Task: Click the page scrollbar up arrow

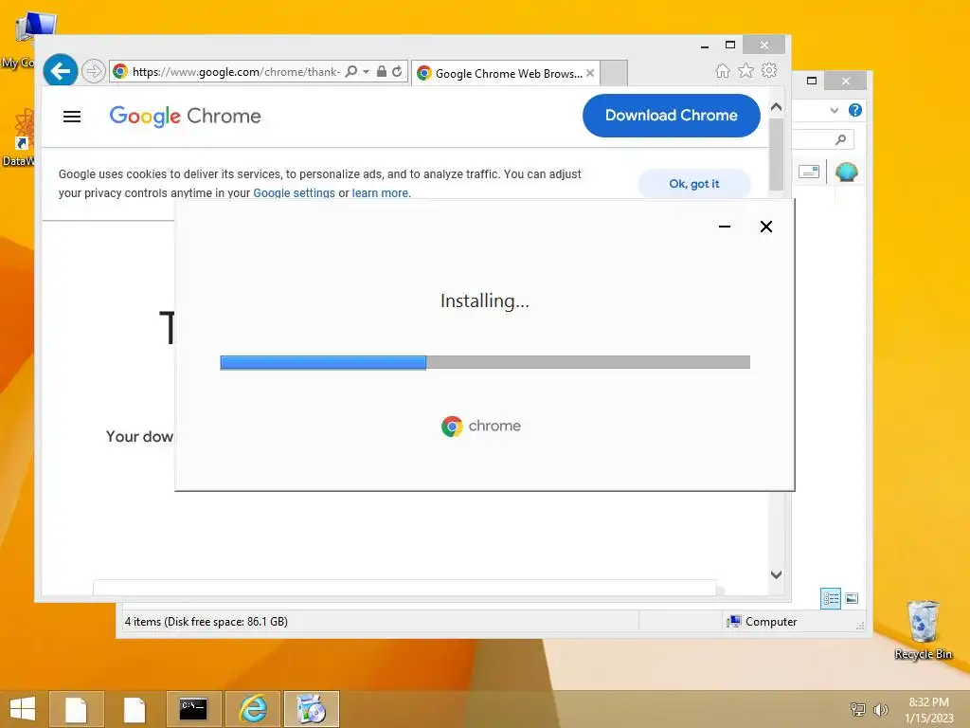Action: [777, 107]
